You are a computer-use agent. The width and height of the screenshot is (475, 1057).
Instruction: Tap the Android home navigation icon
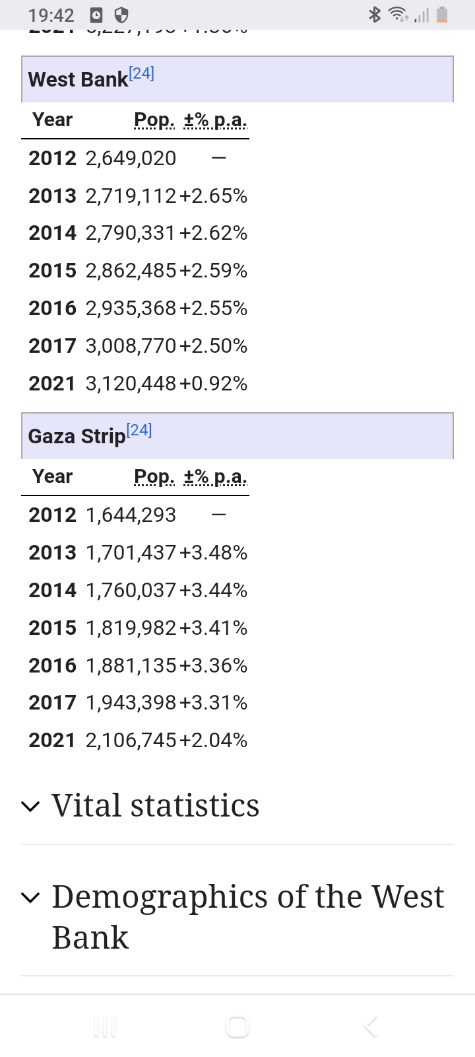[237, 1027]
